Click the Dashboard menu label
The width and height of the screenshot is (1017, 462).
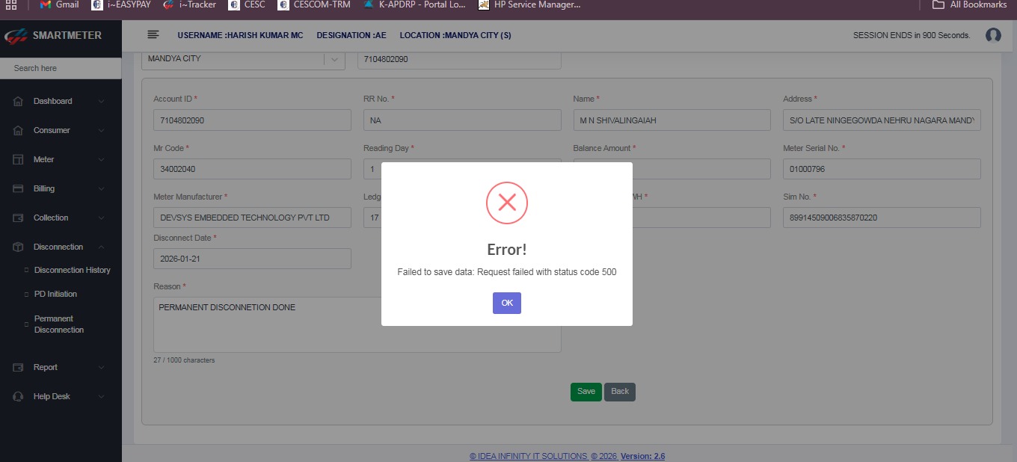(x=52, y=101)
